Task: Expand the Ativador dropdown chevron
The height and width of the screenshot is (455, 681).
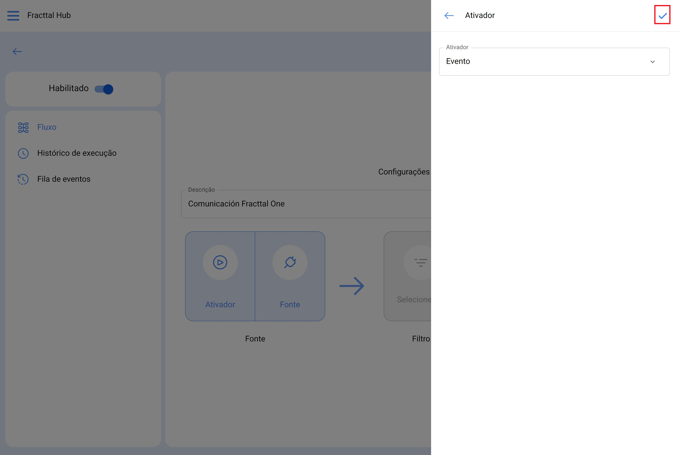Action: coord(653,62)
